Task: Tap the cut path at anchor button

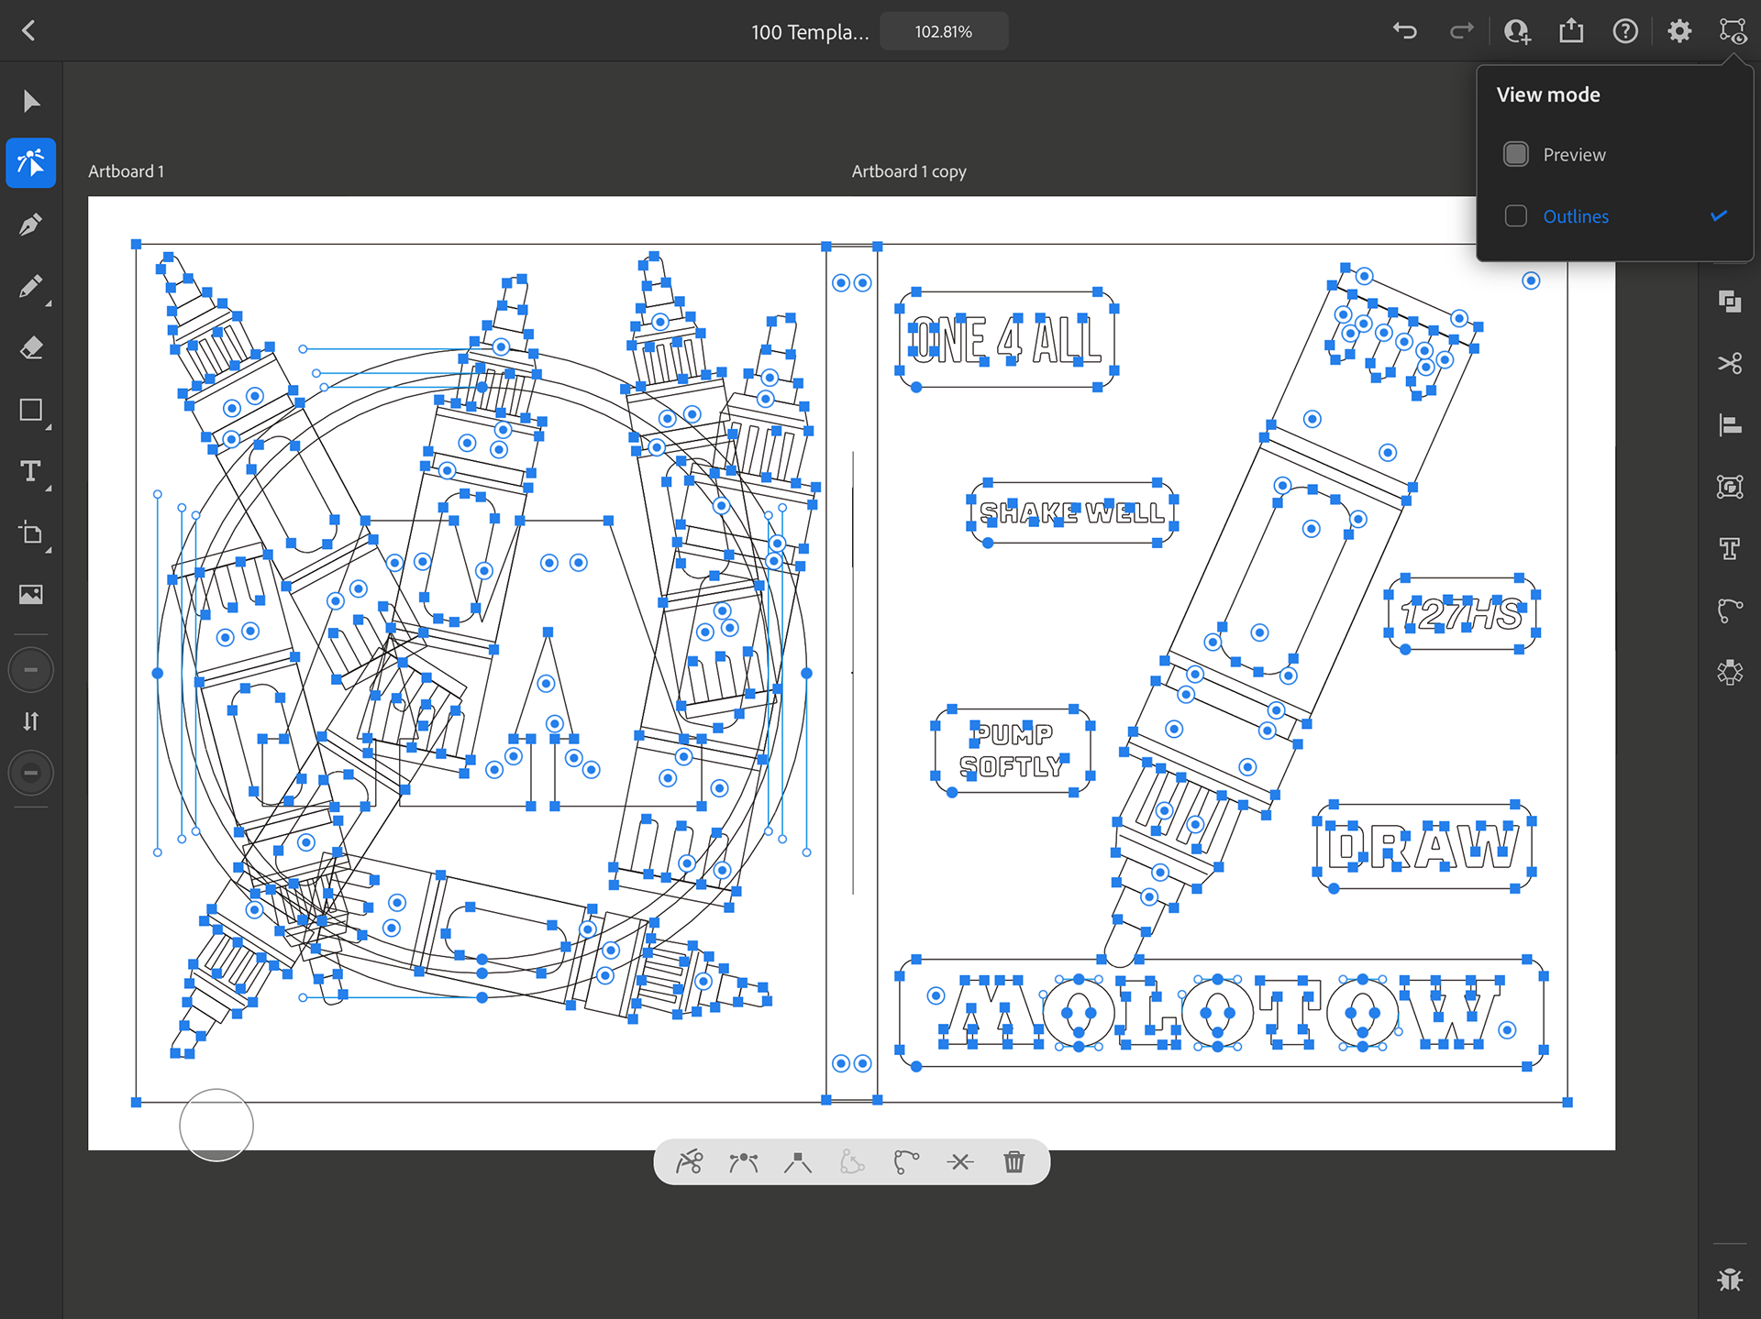Action: click(689, 1162)
